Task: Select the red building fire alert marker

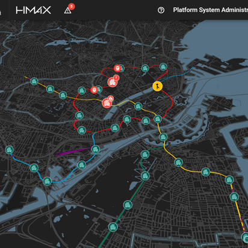Action: pos(107,102)
